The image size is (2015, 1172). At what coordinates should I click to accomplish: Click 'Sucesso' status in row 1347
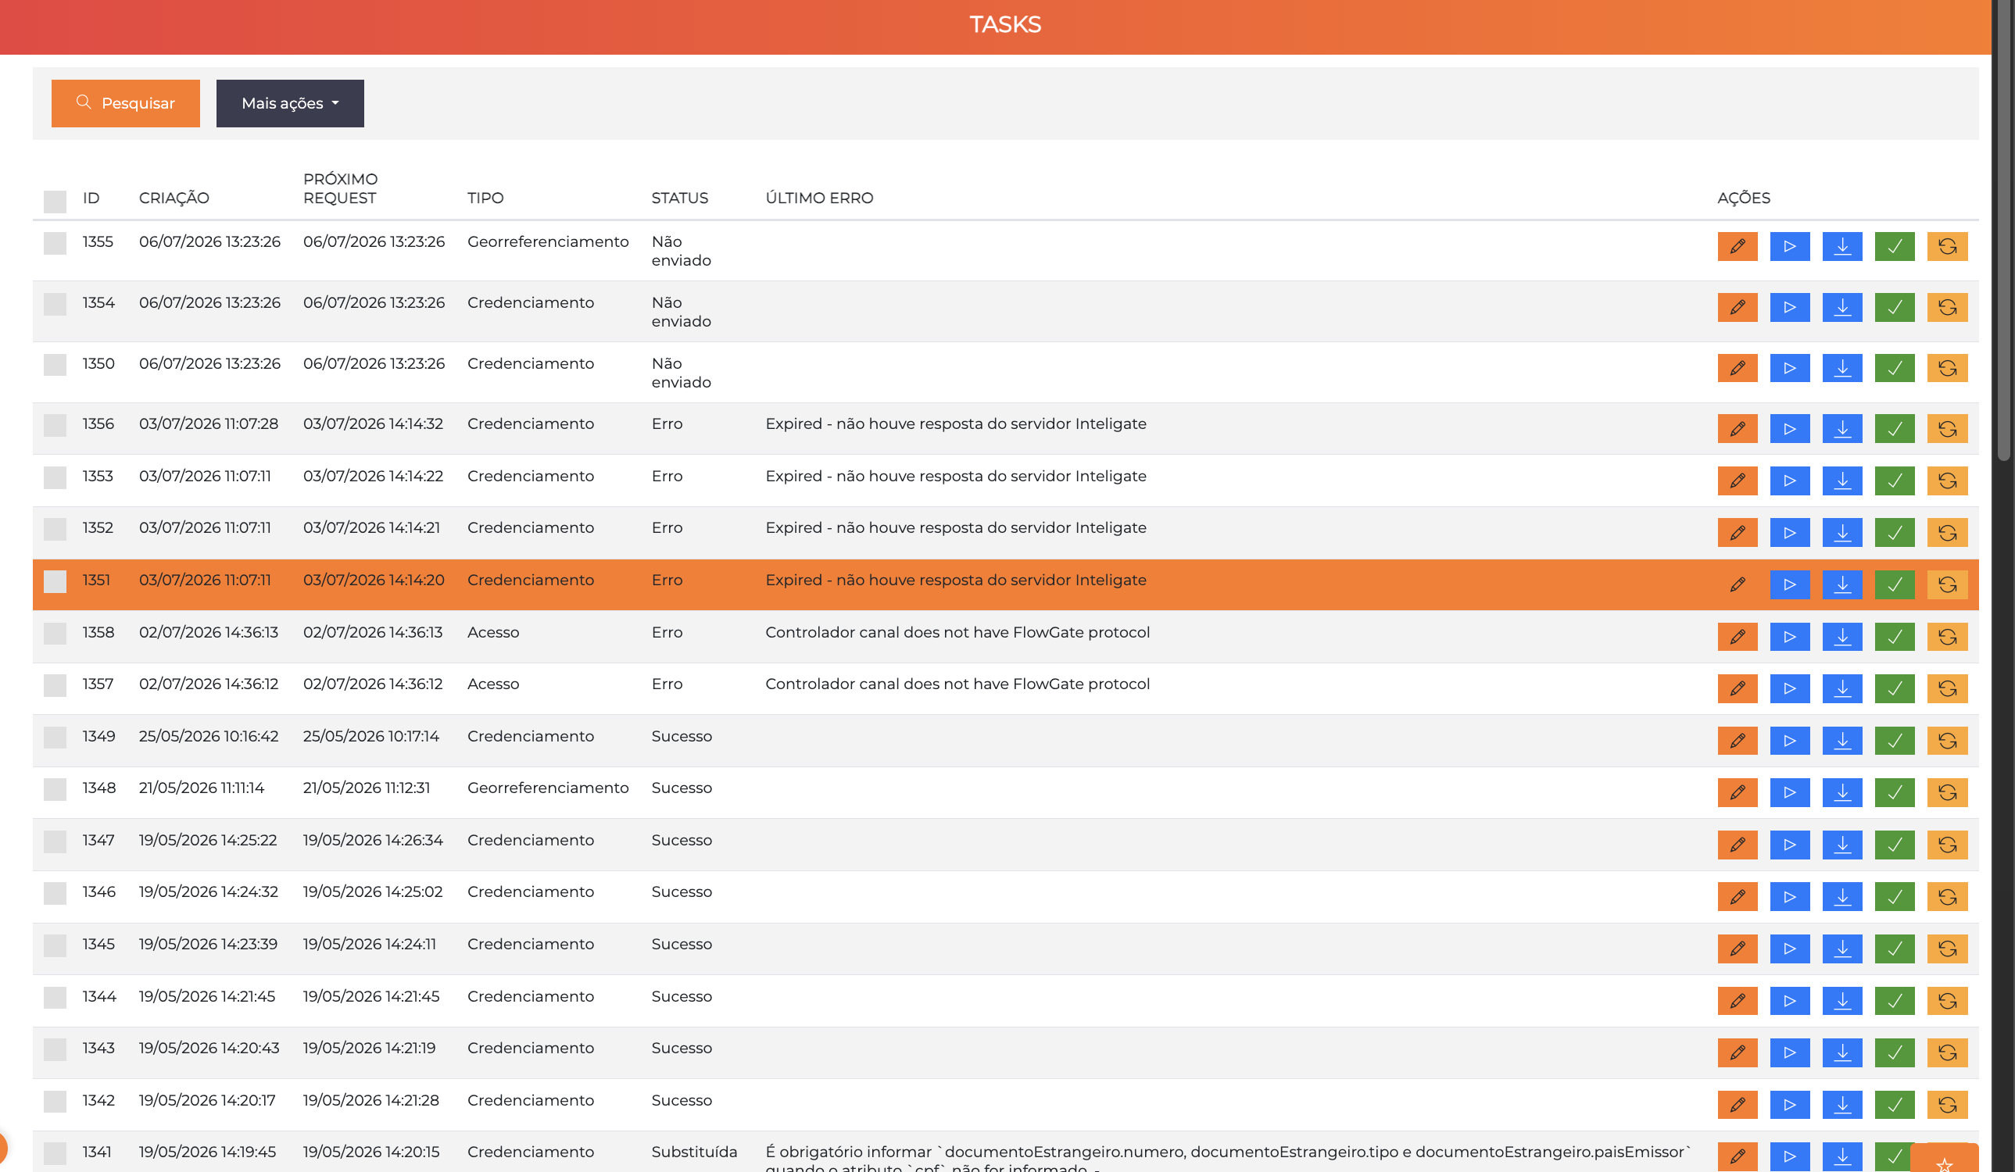pyautogui.click(x=682, y=840)
